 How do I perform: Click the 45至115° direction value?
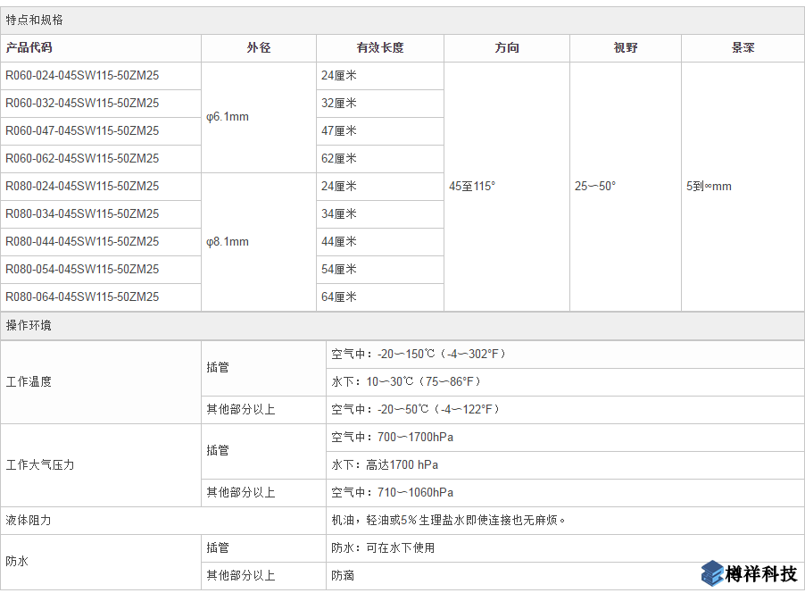click(x=472, y=187)
